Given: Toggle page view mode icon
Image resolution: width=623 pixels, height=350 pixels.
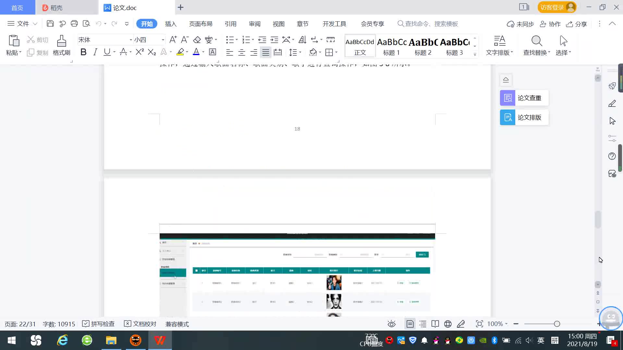Looking at the screenshot, I should (x=410, y=324).
